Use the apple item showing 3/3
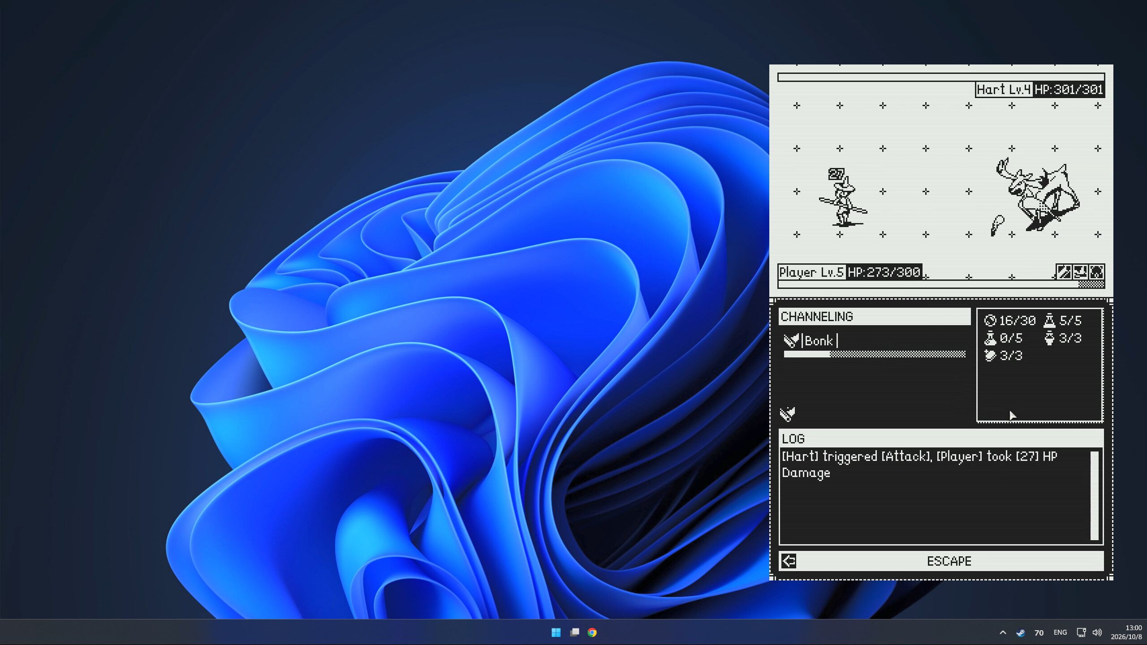This screenshot has width=1147, height=645. tap(990, 356)
